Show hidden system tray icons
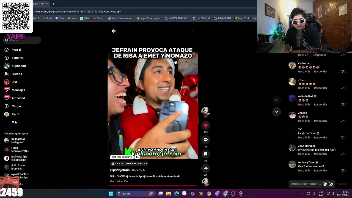The height and width of the screenshot is (198, 352). click(x=302, y=194)
